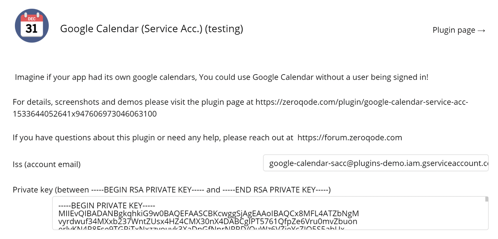Click the arrow next to Plugin page
The height and width of the screenshot is (239, 498).
(482, 30)
